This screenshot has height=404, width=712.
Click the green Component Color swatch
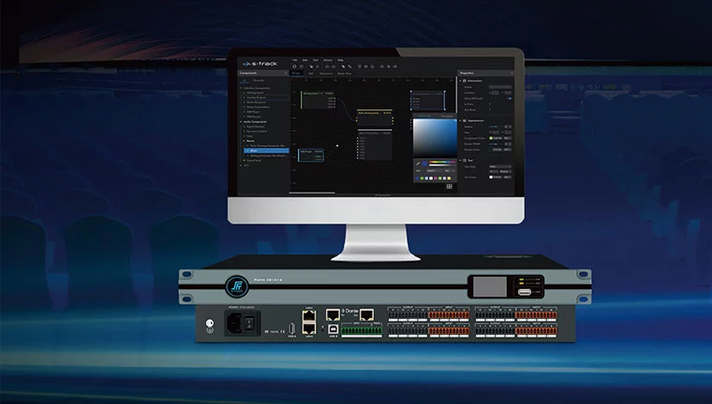pyautogui.click(x=491, y=137)
